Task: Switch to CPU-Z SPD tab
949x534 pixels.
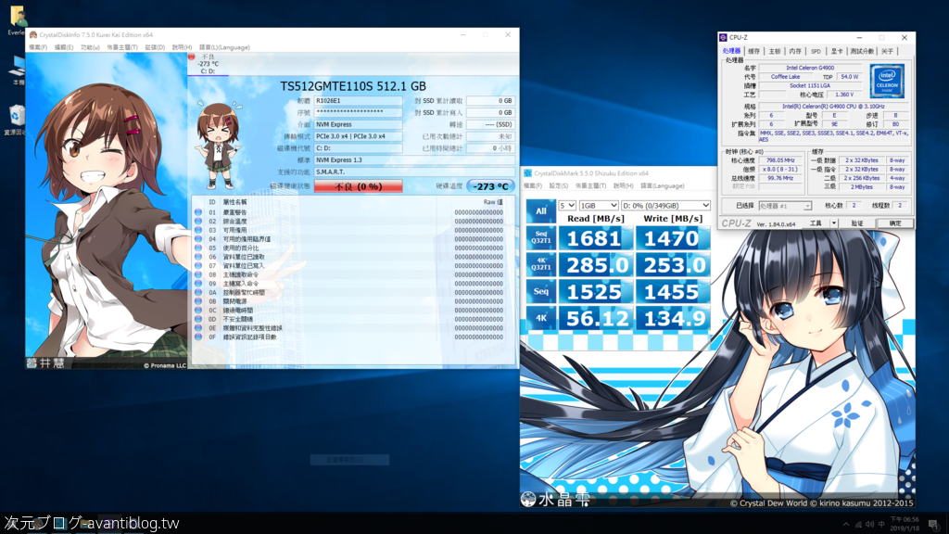Action: [816, 52]
